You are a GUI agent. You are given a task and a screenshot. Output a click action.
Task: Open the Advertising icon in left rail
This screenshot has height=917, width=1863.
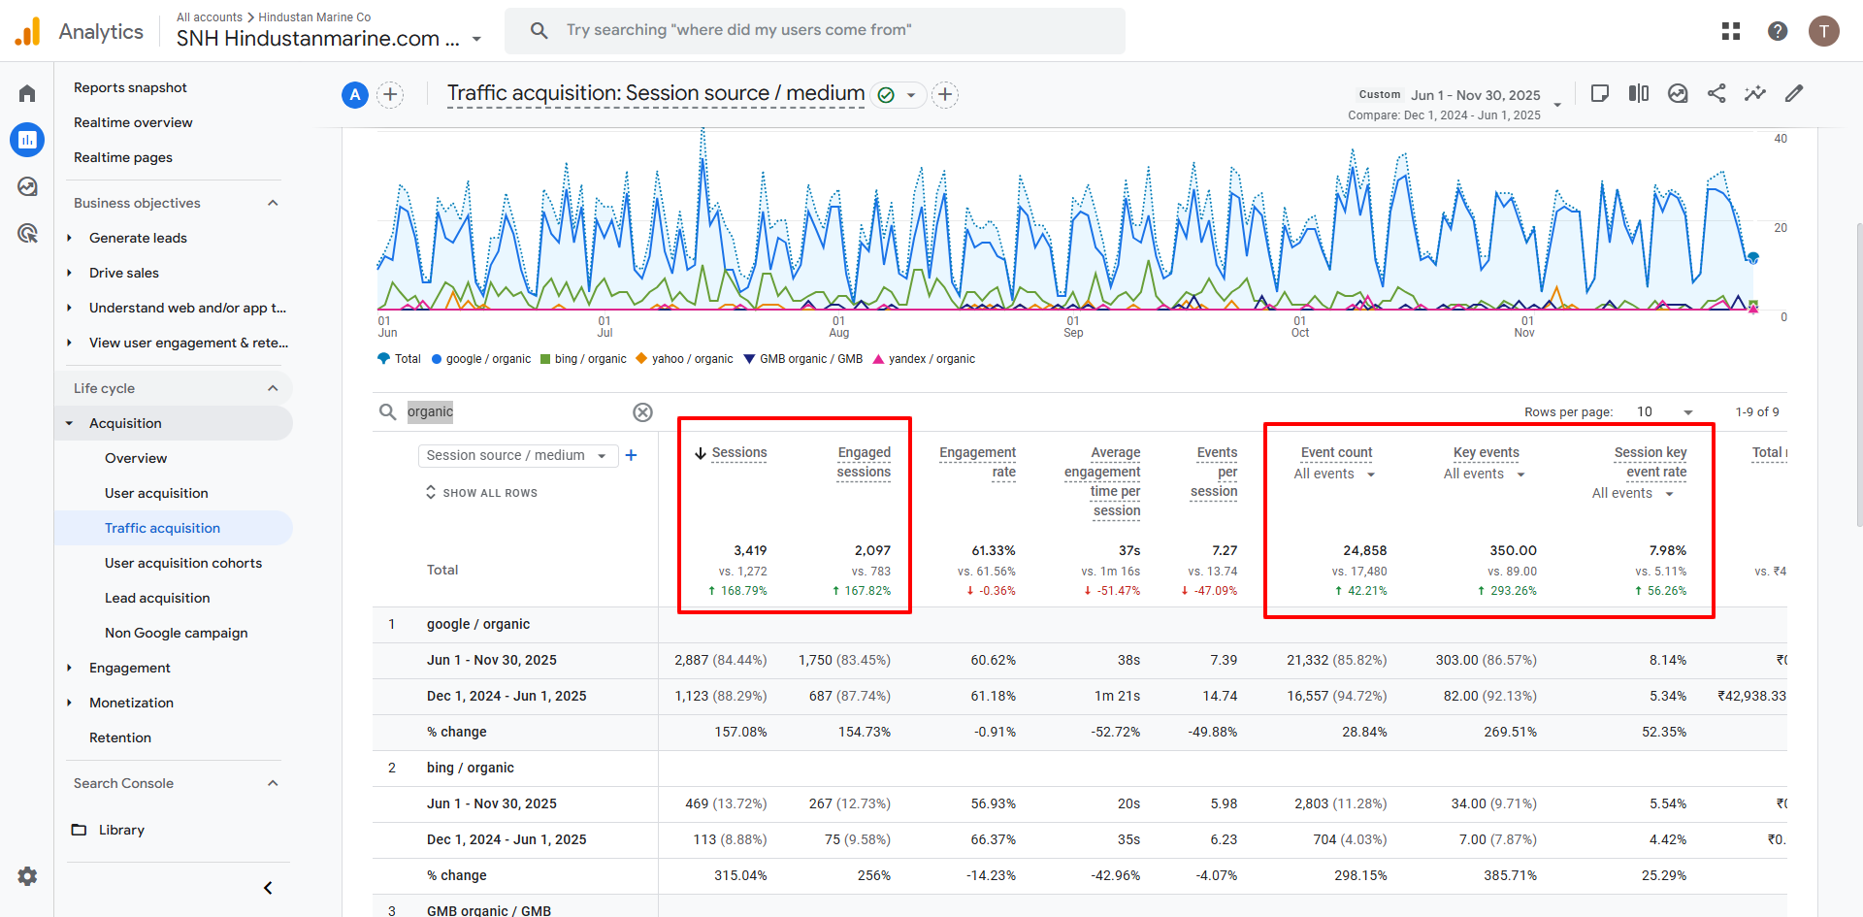(x=27, y=233)
